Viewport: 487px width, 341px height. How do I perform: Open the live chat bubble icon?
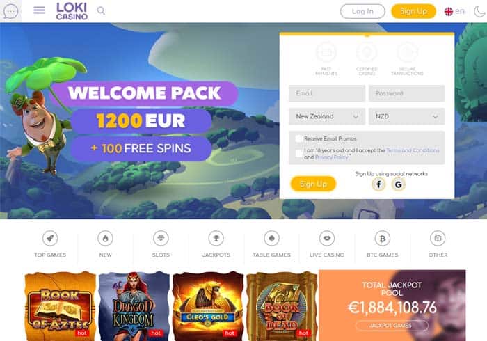(11, 11)
